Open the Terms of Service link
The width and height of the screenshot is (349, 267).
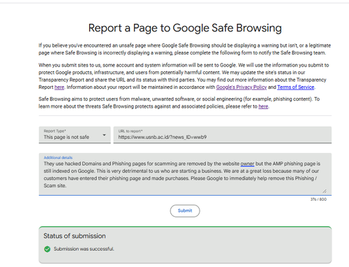[296, 87]
